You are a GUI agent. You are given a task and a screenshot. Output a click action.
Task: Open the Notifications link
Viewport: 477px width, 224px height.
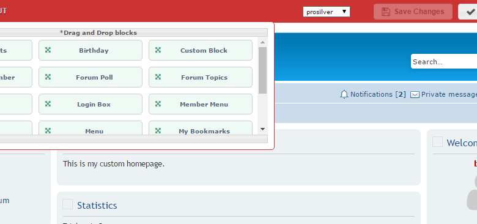pos(373,94)
